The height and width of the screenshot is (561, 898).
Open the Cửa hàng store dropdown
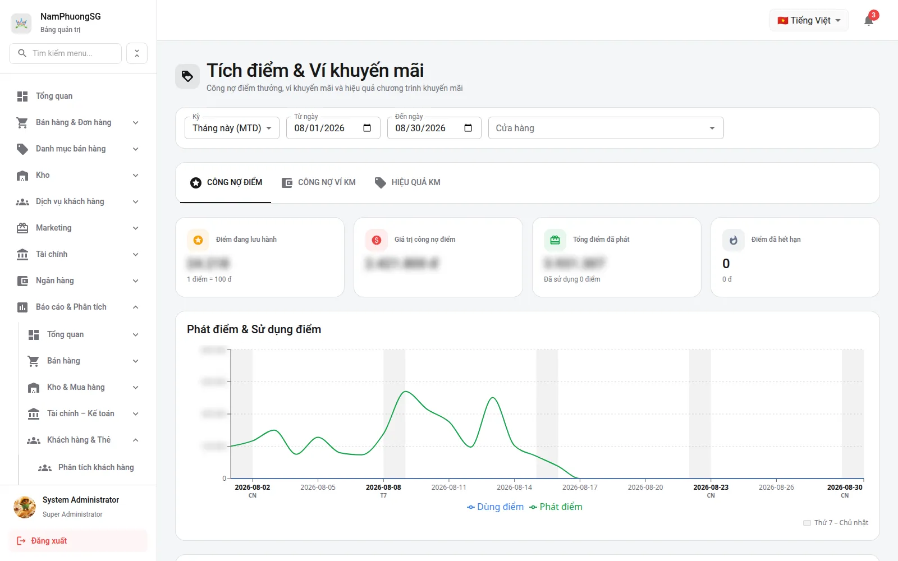point(606,128)
